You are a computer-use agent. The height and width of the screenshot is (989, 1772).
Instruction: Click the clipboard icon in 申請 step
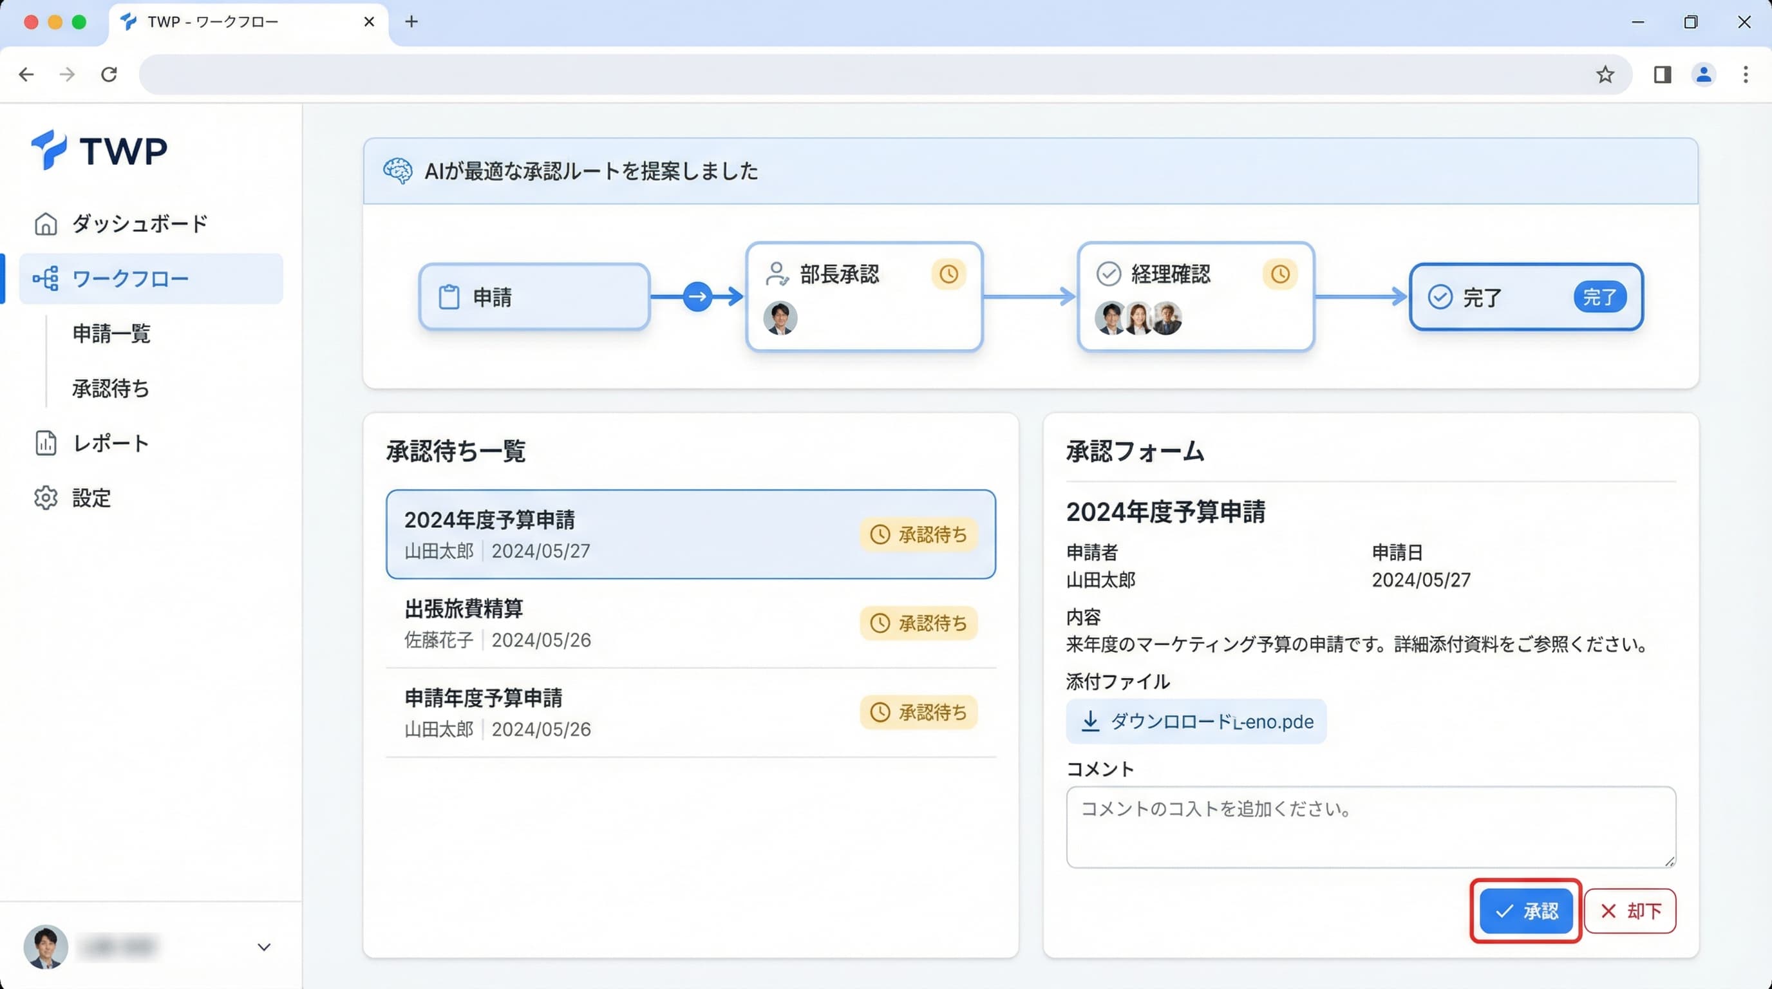(449, 297)
